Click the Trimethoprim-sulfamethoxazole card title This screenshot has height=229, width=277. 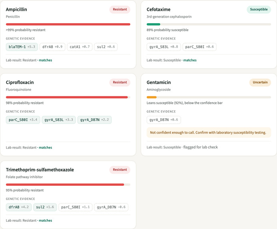coord(40,170)
